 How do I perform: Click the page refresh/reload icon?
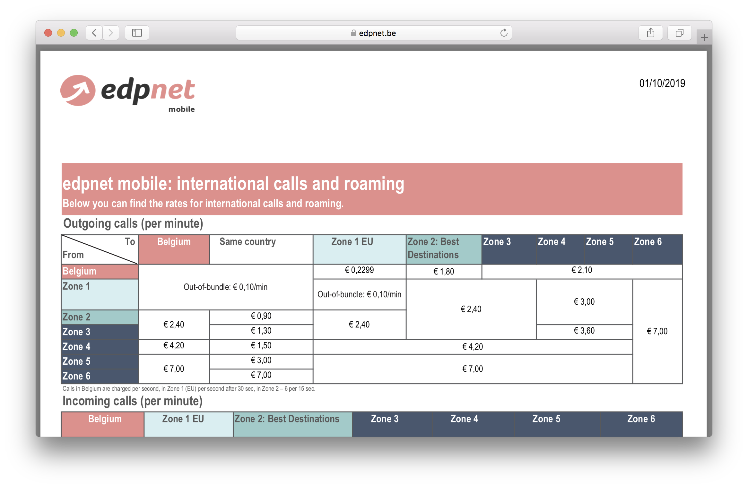504,32
